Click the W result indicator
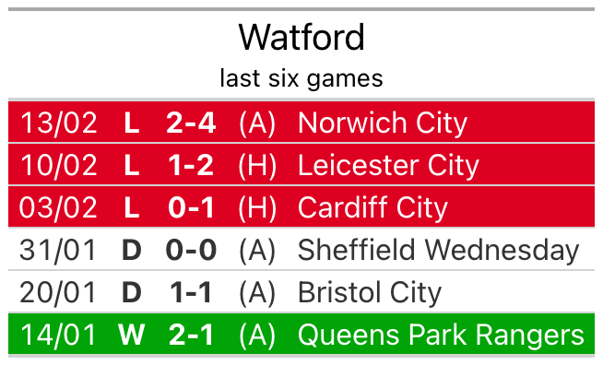603x365 pixels. tap(132, 335)
